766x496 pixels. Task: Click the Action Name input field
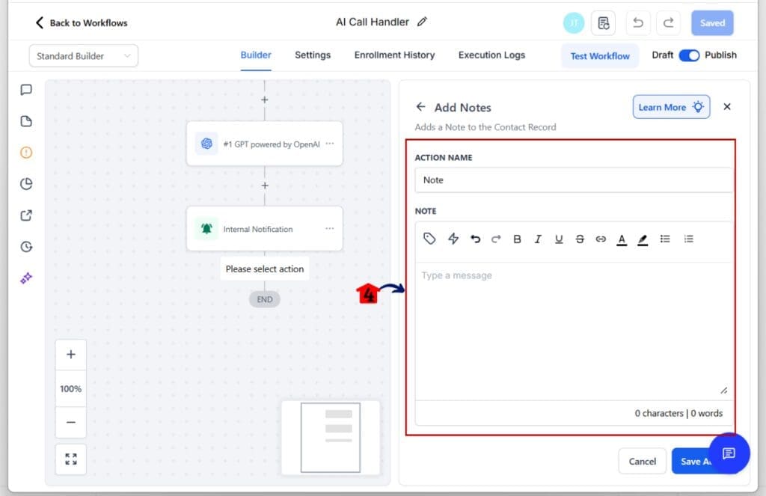click(x=573, y=180)
